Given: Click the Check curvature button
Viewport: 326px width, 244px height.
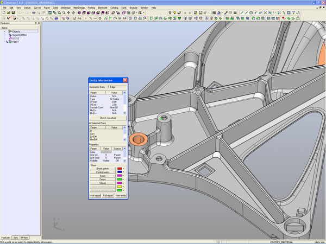Looking at the screenshot, I should (108, 118).
